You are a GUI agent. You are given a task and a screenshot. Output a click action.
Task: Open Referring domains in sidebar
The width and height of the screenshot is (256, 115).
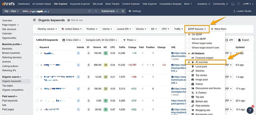(12, 57)
